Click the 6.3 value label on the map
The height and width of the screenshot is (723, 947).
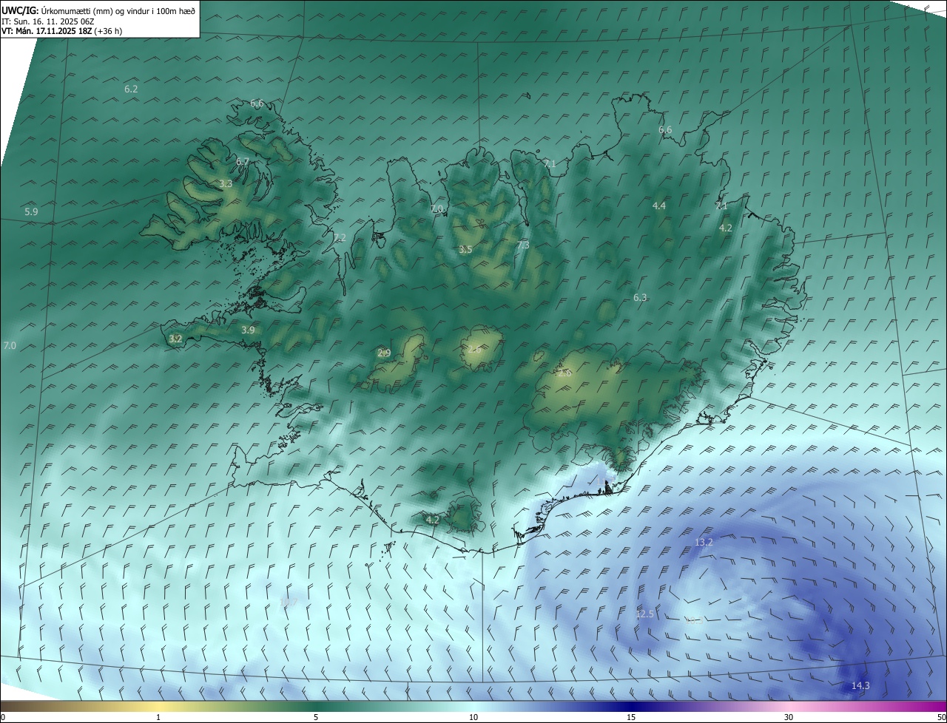point(640,298)
